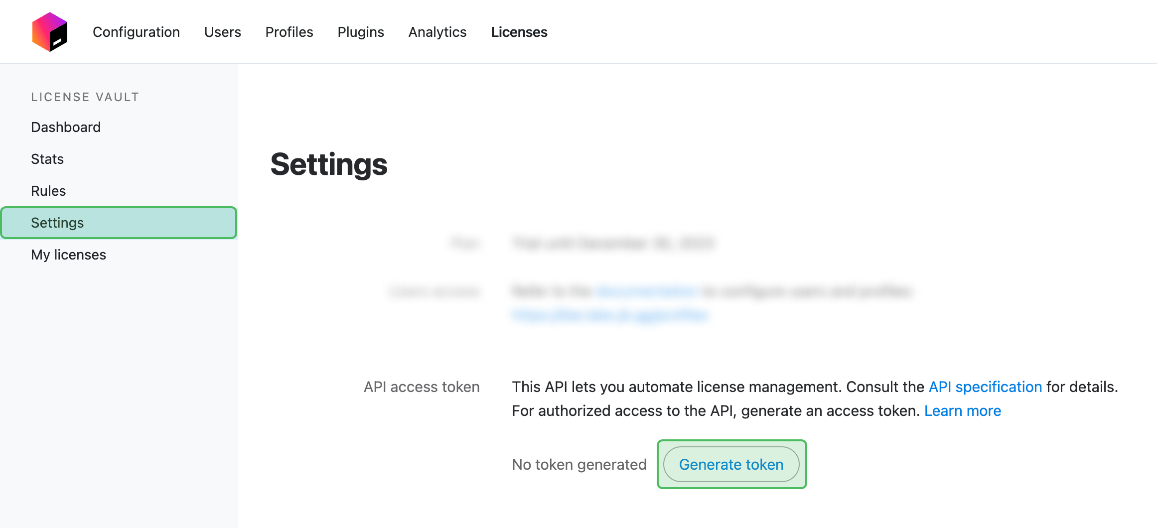Click the No token generated label
Viewport: 1157px width, 528px height.
(578, 464)
